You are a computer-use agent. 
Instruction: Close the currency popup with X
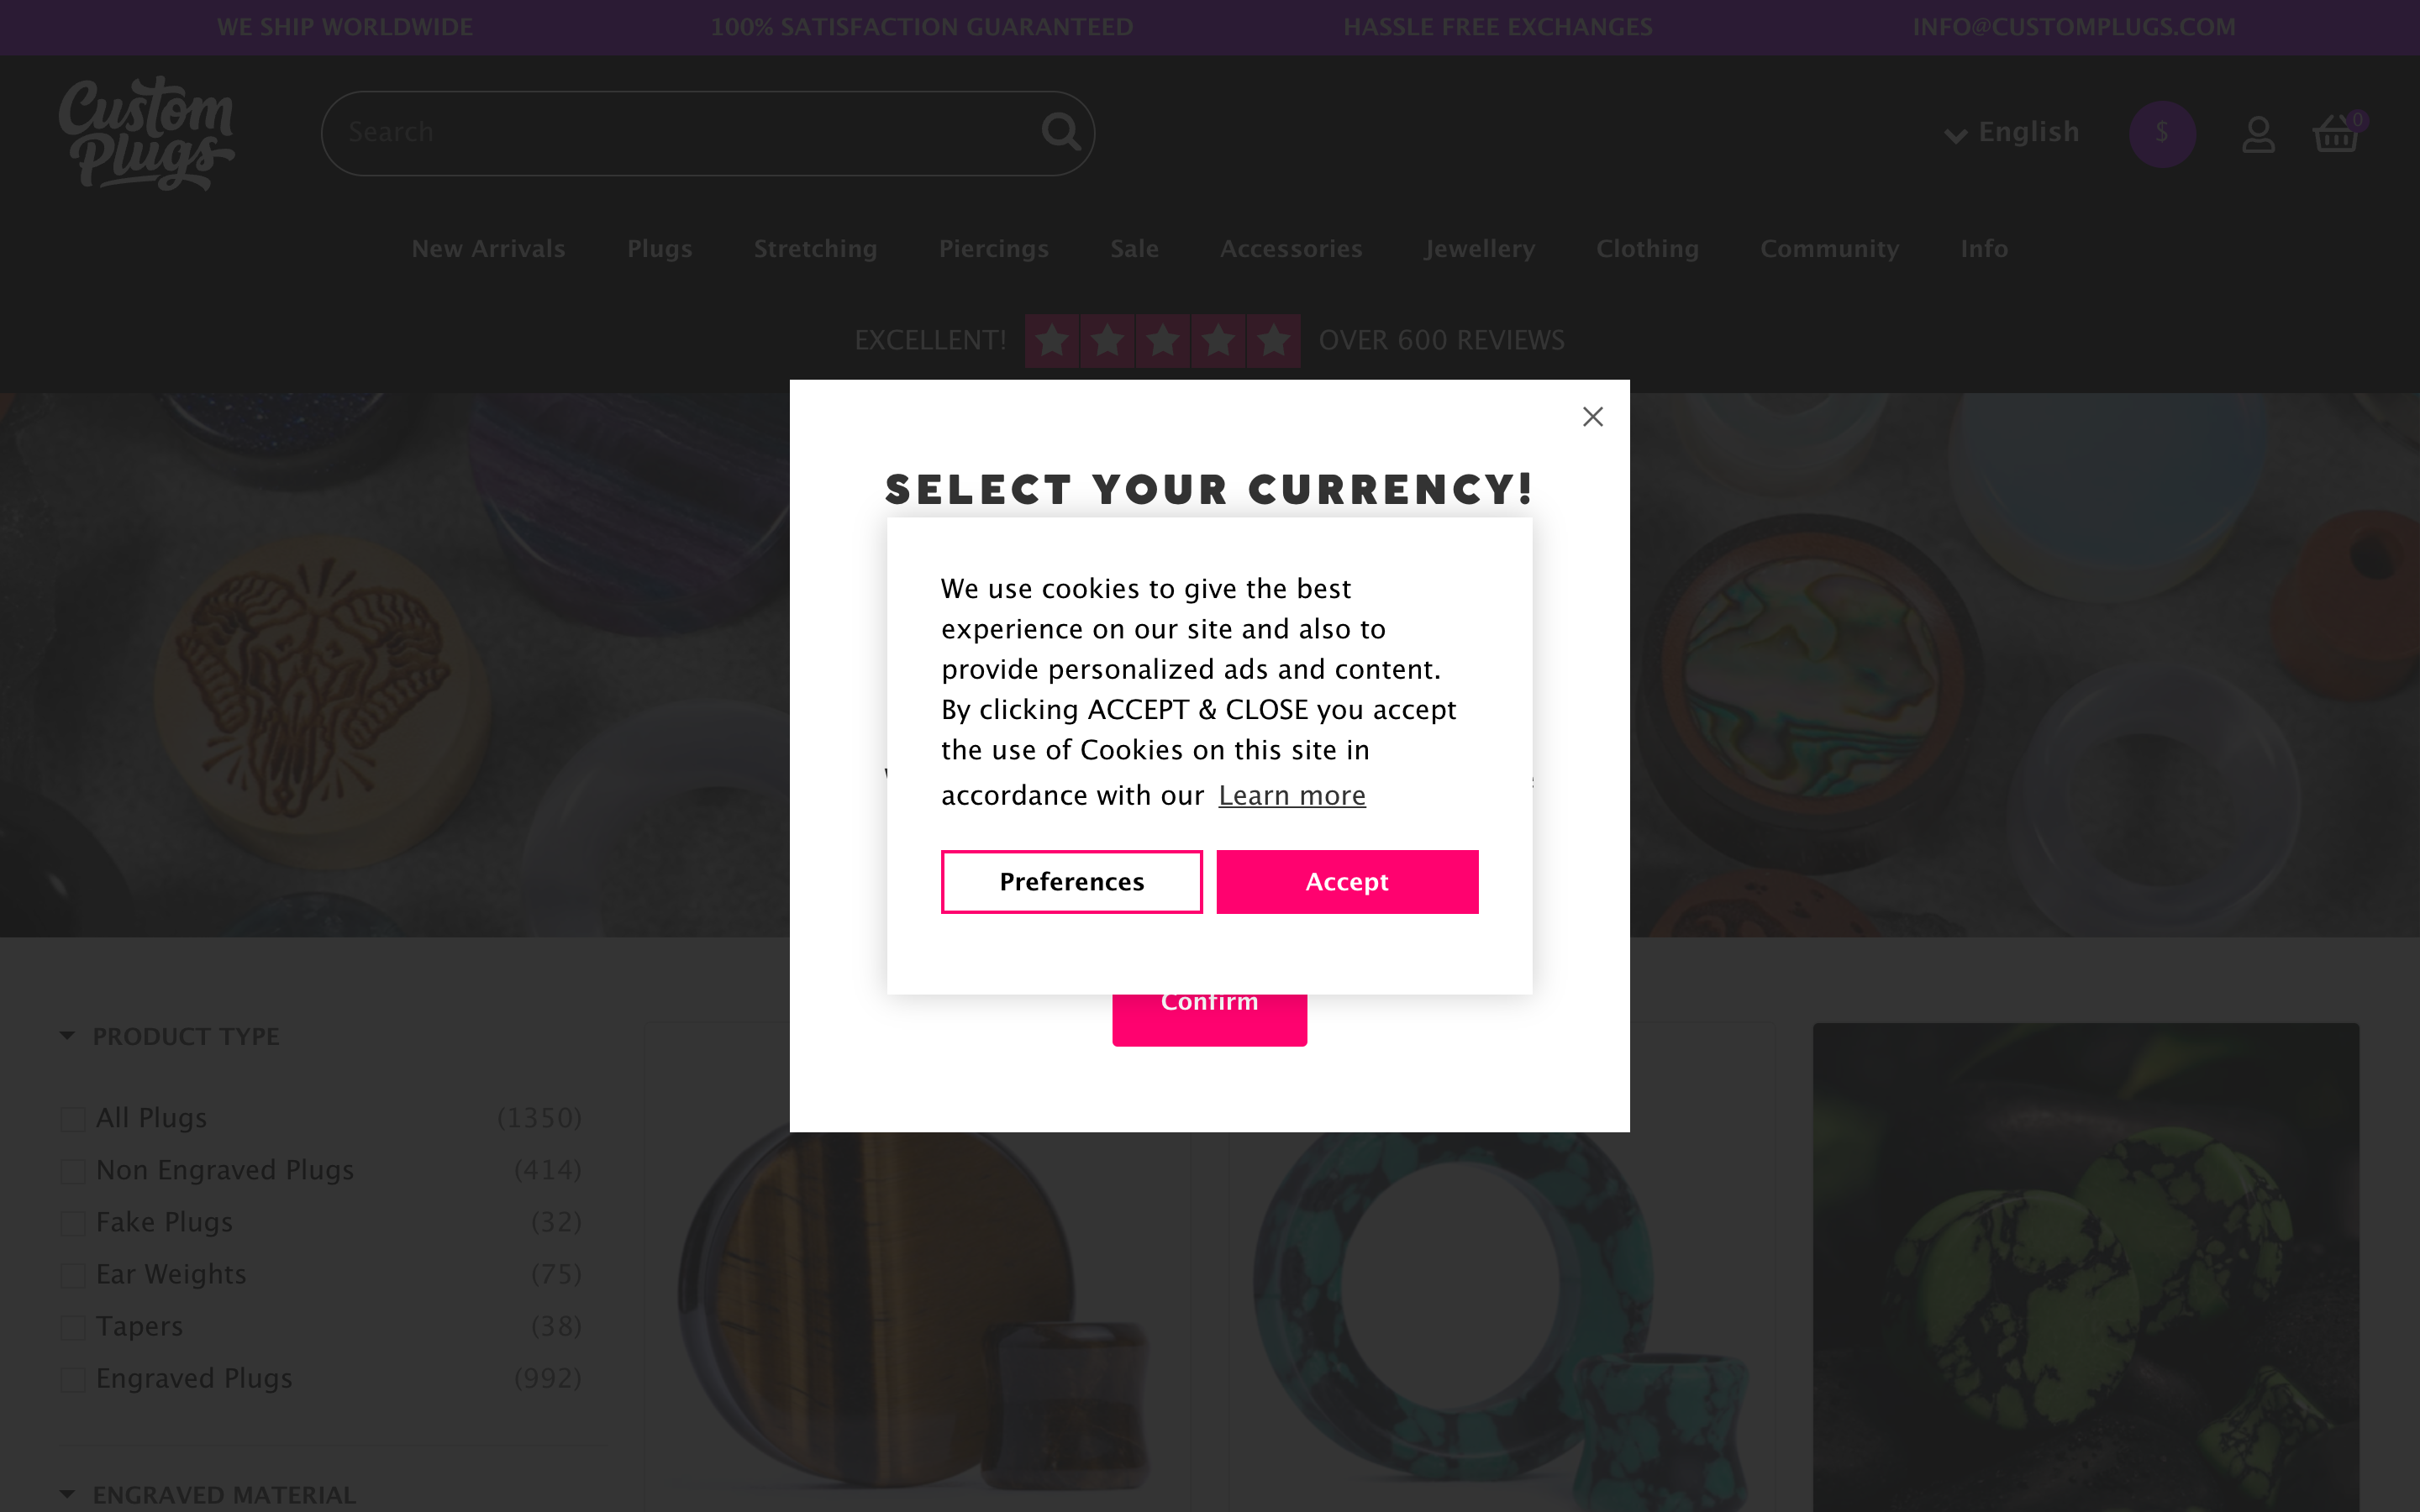click(1593, 417)
